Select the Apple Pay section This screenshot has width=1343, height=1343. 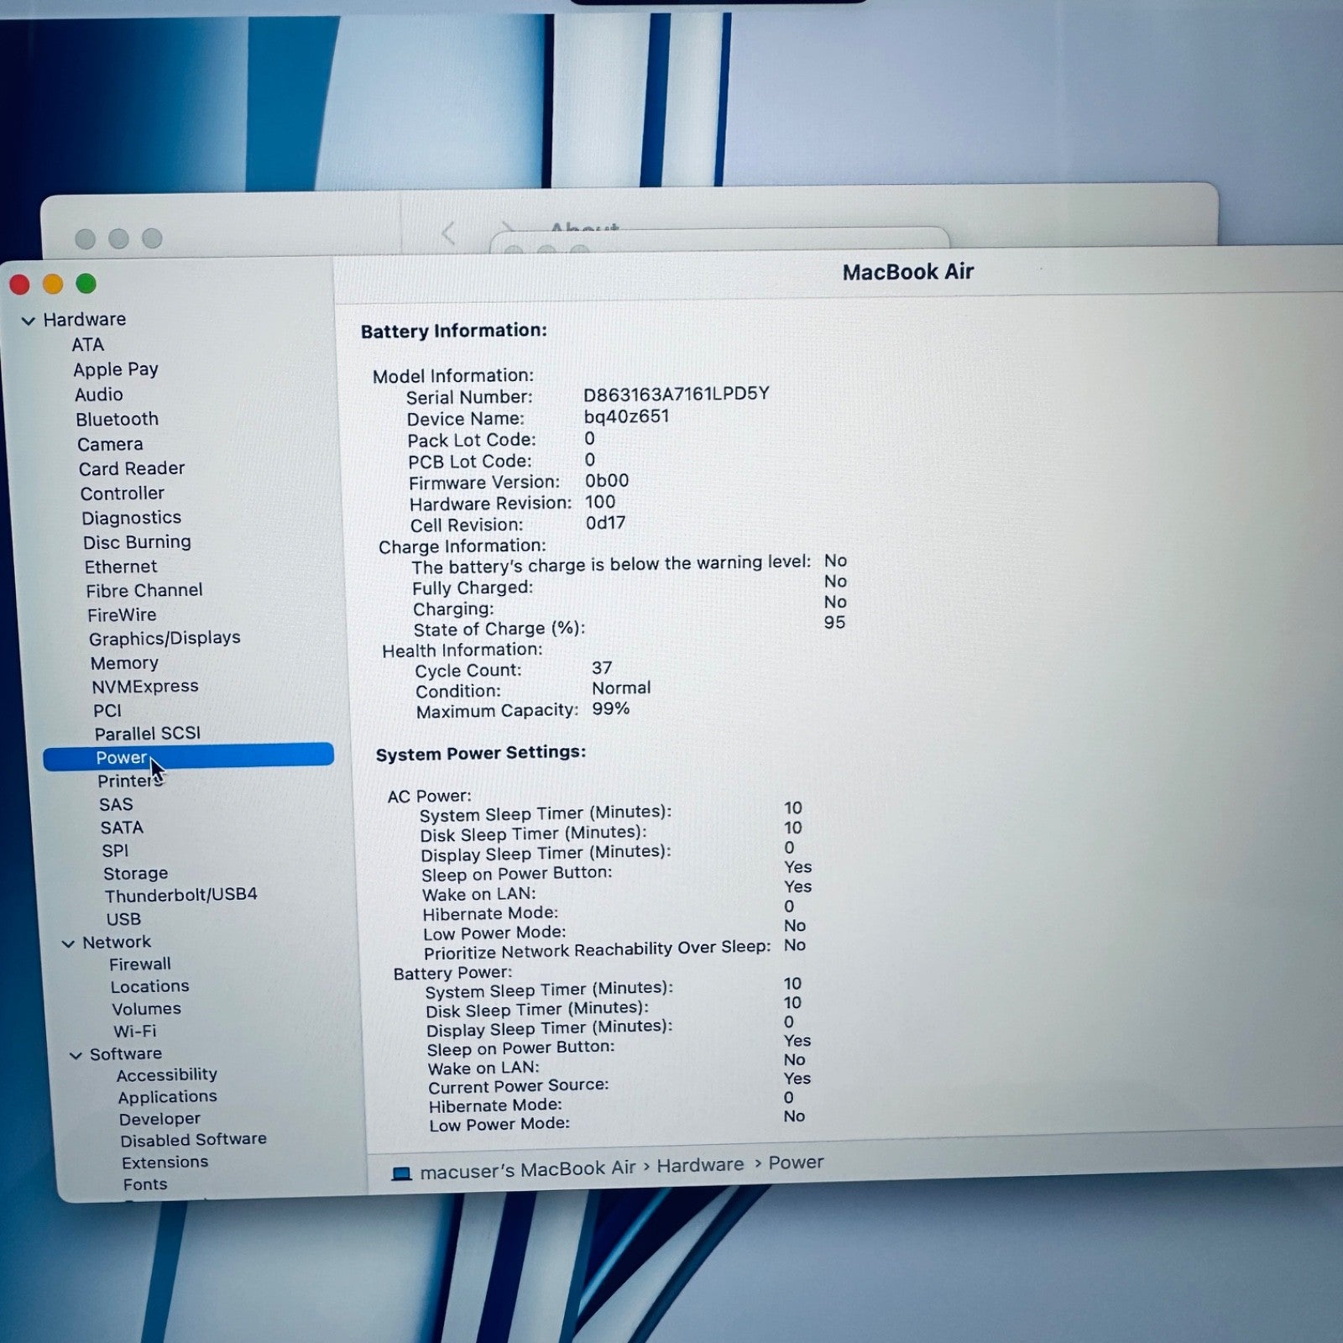116,369
